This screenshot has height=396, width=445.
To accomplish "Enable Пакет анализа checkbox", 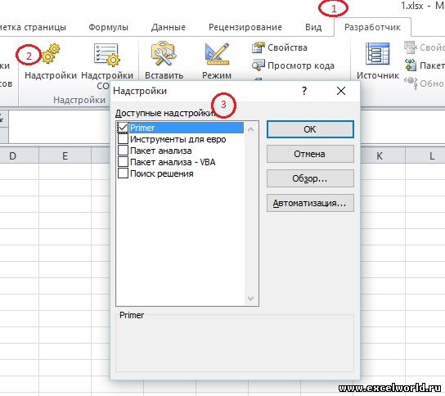I will click(123, 151).
